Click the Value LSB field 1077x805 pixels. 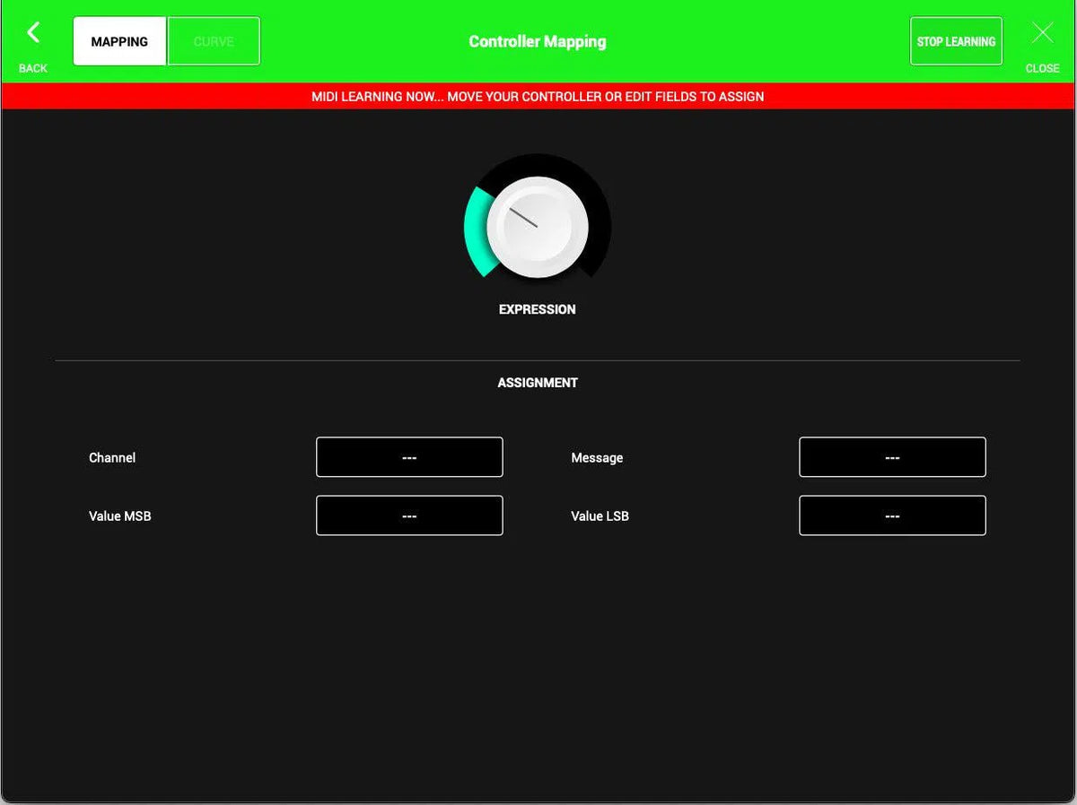pos(892,515)
